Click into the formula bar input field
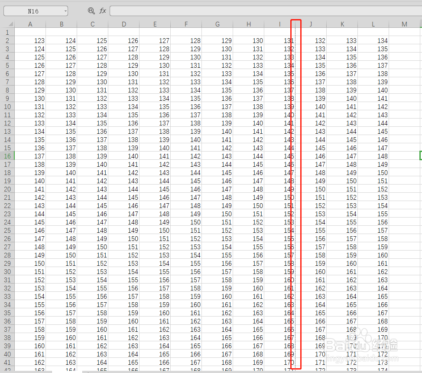 (x=266, y=11)
